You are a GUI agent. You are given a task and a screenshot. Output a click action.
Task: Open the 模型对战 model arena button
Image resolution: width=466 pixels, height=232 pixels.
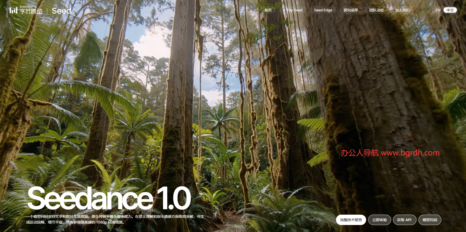[430, 220]
